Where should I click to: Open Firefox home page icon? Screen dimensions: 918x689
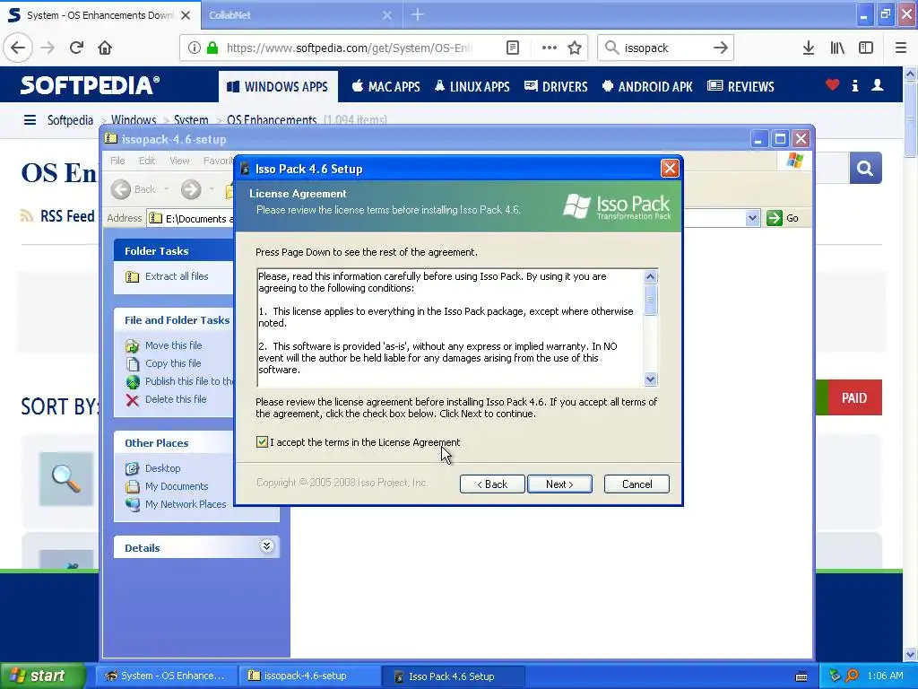pyautogui.click(x=105, y=48)
